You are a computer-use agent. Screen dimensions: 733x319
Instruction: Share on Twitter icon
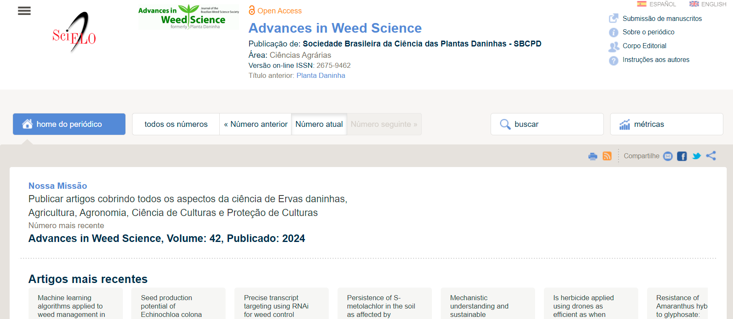(x=697, y=156)
